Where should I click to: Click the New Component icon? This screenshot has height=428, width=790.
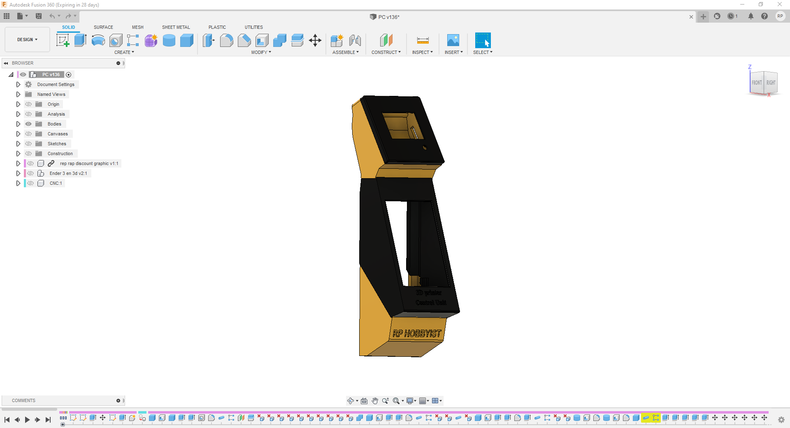point(337,40)
